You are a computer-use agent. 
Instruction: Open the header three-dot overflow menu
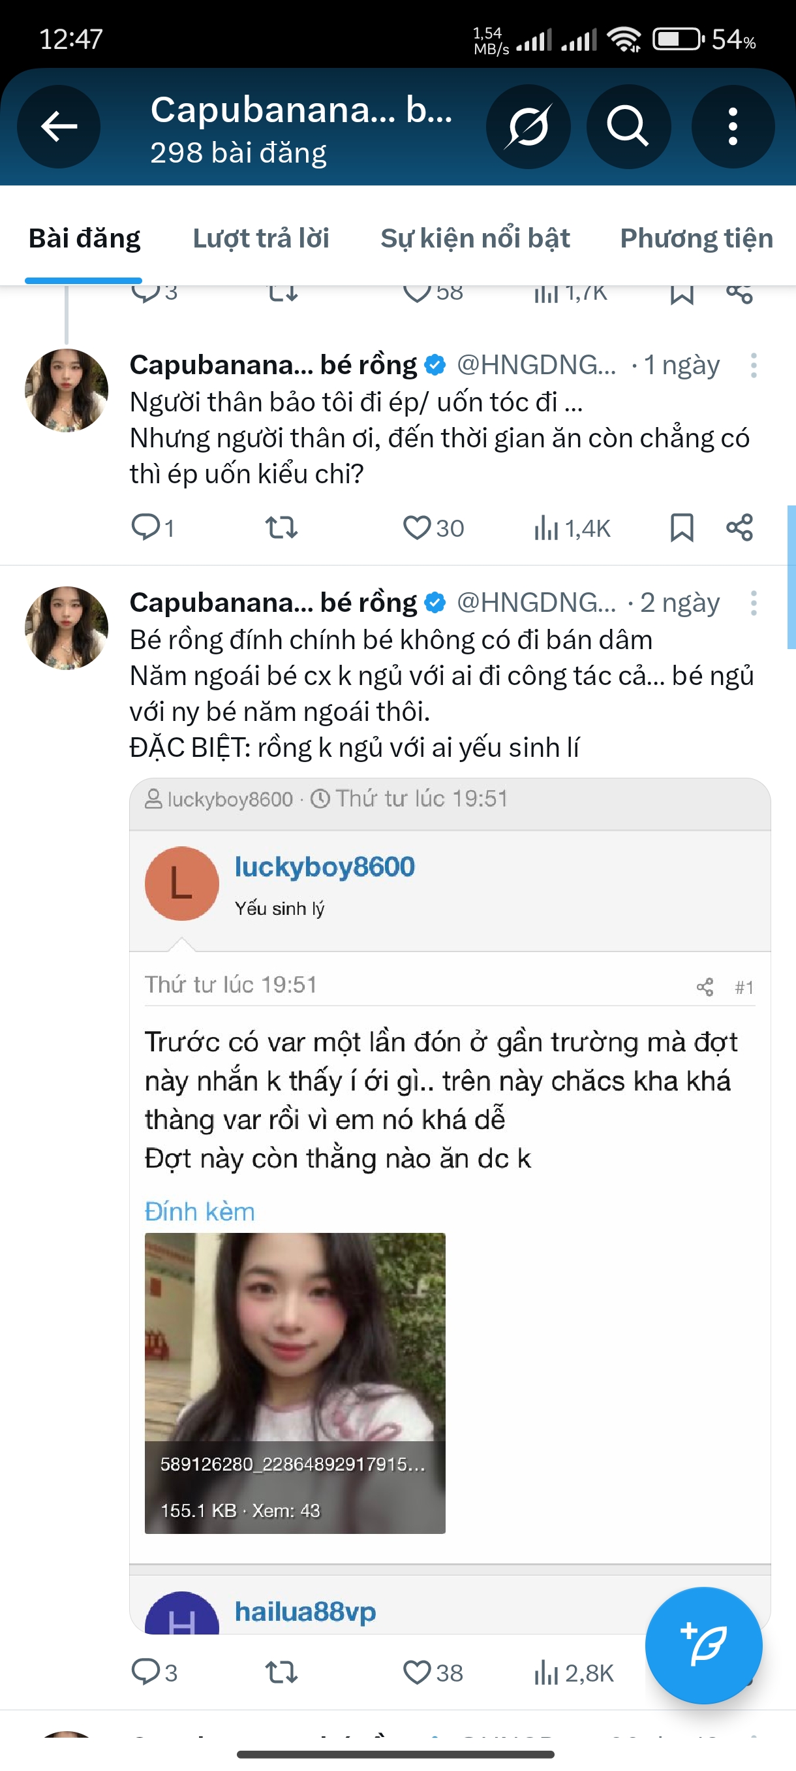[733, 127]
